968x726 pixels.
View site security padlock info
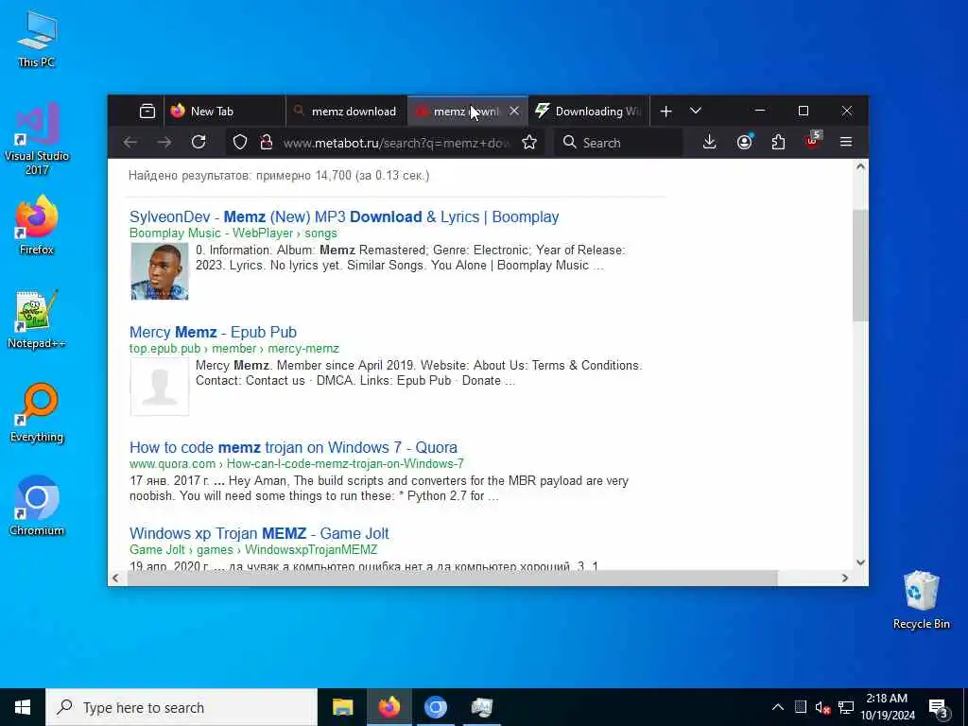[x=267, y=143]
